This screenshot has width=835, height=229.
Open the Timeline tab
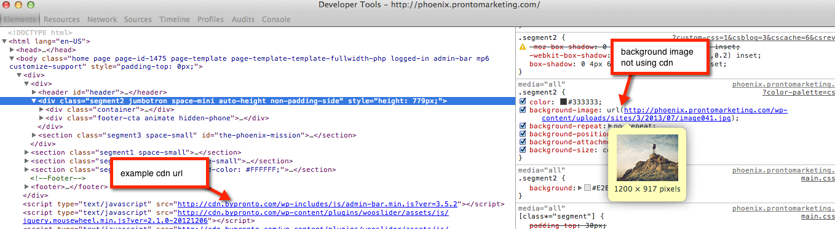pos(175,20)
